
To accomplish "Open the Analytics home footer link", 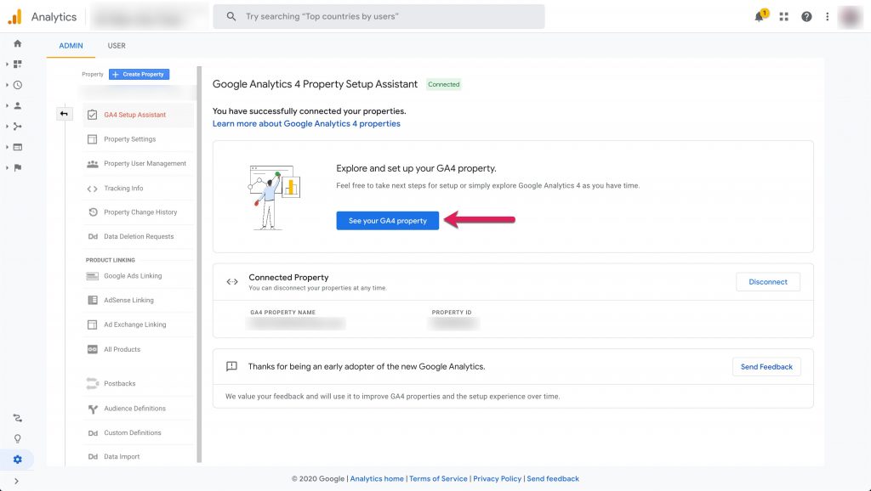I will tap(377, 479).
